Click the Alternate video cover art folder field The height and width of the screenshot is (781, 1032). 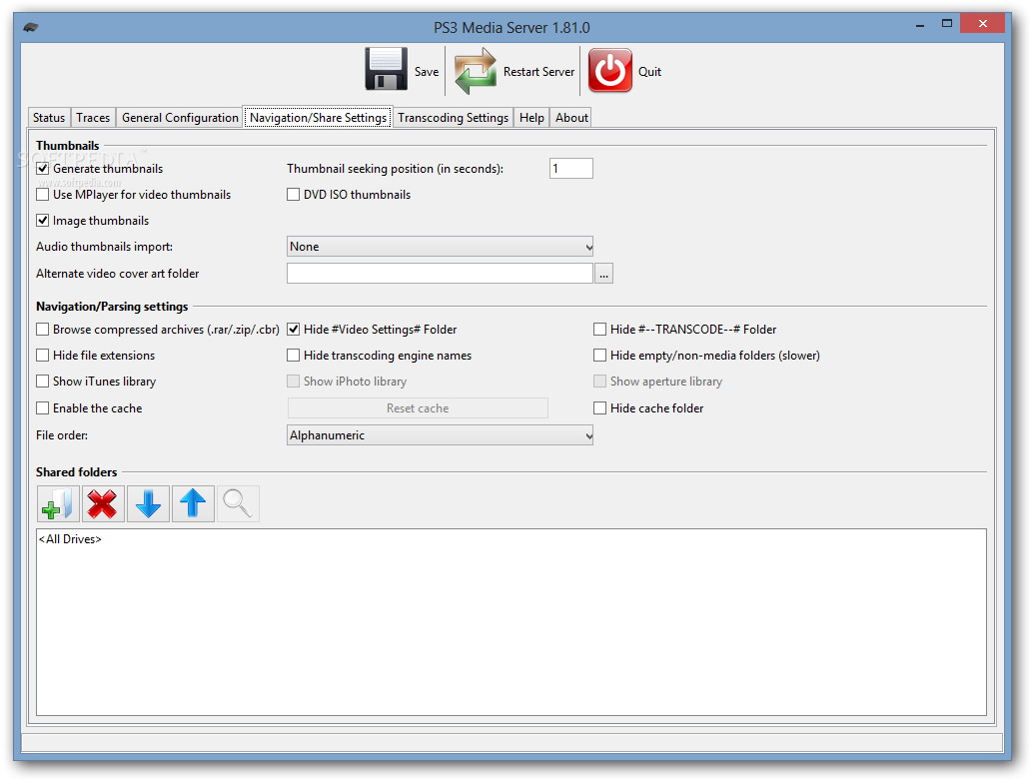(x=440, y=273)
